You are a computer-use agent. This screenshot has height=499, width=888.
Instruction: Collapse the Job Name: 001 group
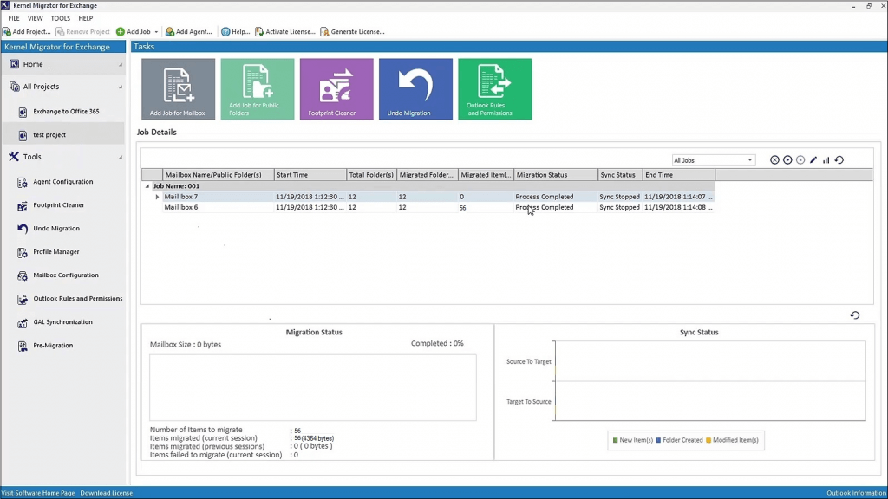pos(146,185)
